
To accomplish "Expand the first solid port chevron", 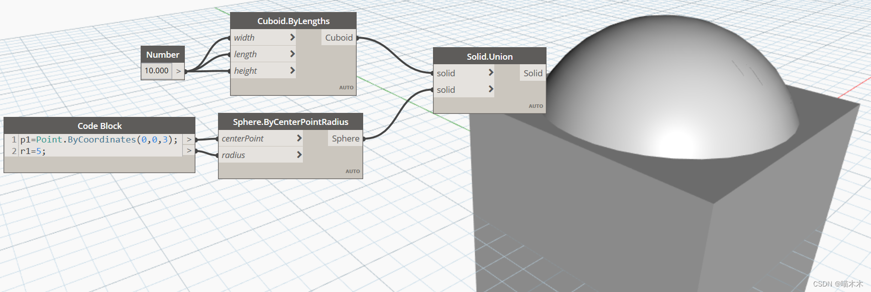I will click(491, 73).
